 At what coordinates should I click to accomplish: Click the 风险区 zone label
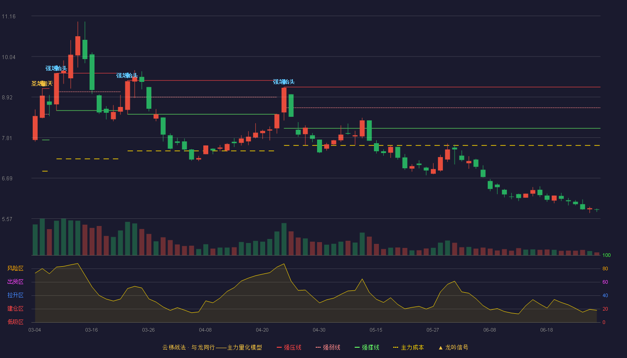tap(15, 268)
